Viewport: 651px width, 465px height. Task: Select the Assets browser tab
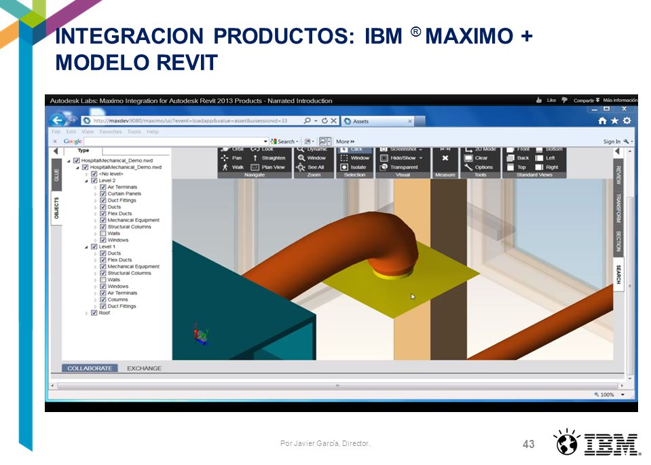click(378, 122)
